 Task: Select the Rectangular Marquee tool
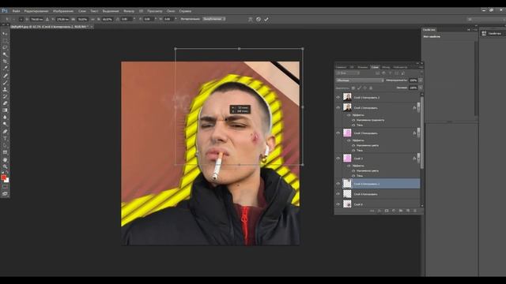(x=5, y=40)
